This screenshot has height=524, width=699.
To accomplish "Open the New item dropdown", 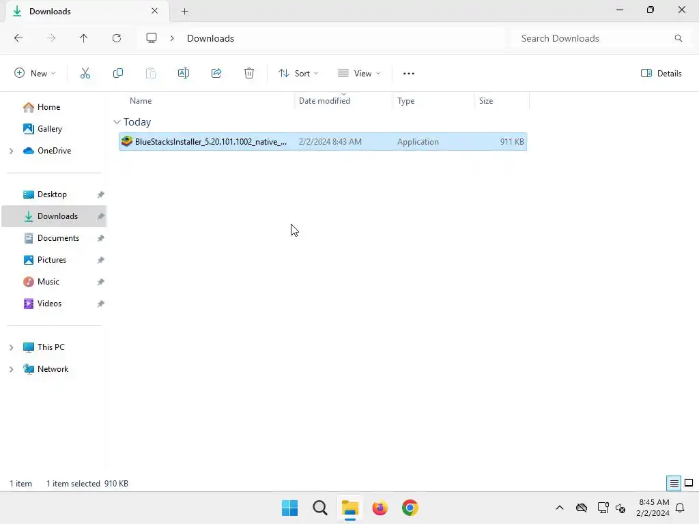I will [x=35, y=74].
